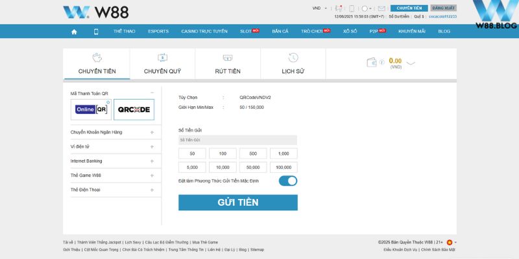
Task: Click the Lịch Sử clock icon
Action: click(x=293, y=58)
